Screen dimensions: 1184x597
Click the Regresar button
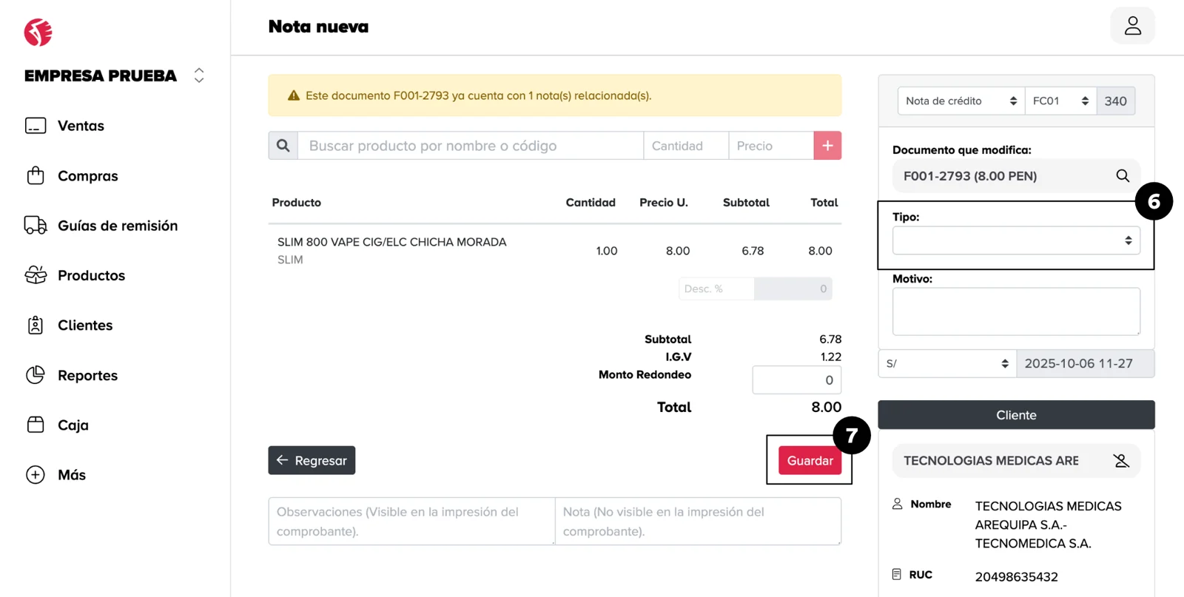coord(312,461)
